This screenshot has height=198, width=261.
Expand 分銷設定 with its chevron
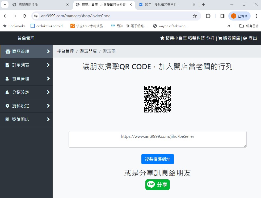48,92
